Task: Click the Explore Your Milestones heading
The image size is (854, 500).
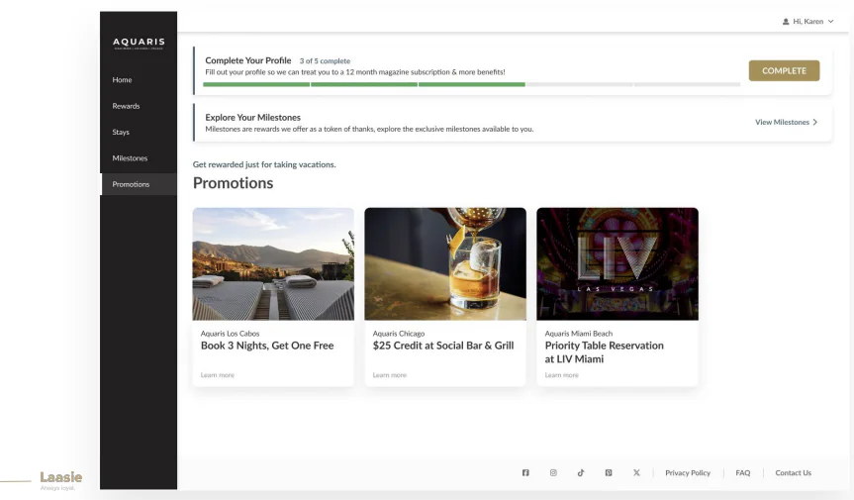Action: [x=252, y=117]
